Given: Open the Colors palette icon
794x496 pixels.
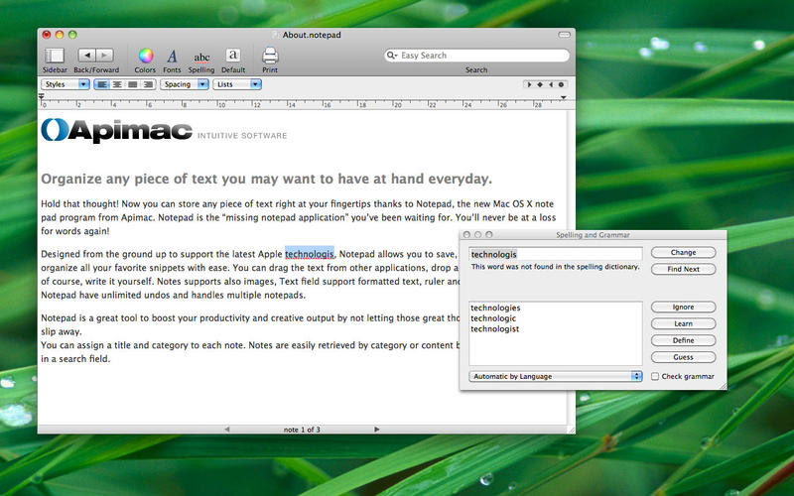Looking at the screenshot, I should pos(146,56).
